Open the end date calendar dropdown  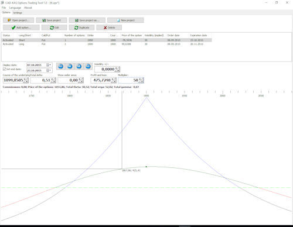49,70
